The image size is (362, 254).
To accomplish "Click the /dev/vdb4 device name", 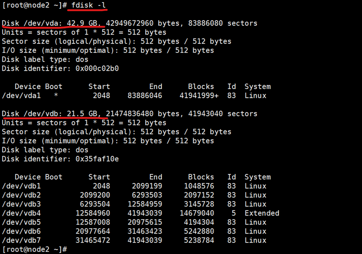I will [21, 213].
